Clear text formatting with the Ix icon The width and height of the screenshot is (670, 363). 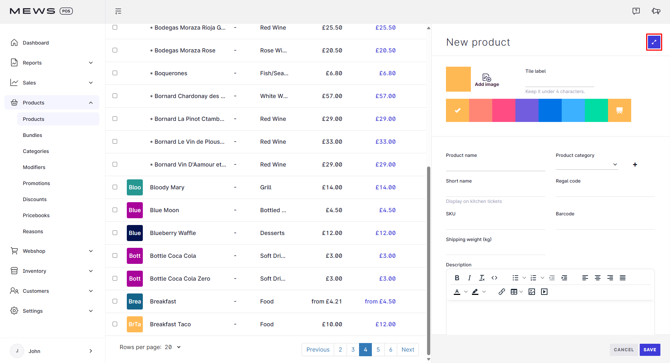click(482, 278)
